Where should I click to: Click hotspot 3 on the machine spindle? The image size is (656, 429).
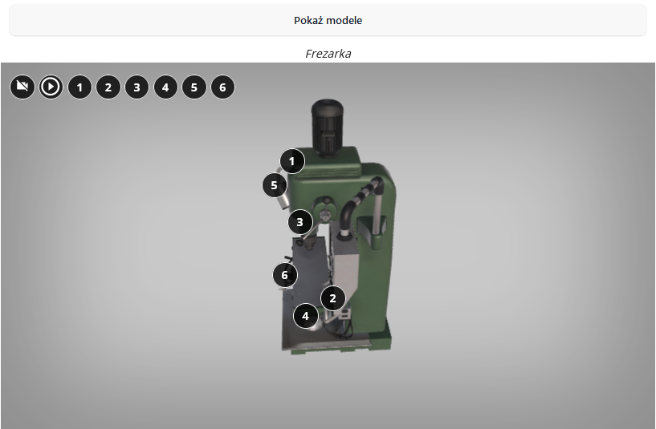click(300, 222)
